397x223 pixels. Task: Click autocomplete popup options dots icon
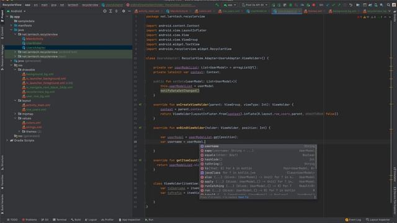pyautogui.click(x=315, y=197)
